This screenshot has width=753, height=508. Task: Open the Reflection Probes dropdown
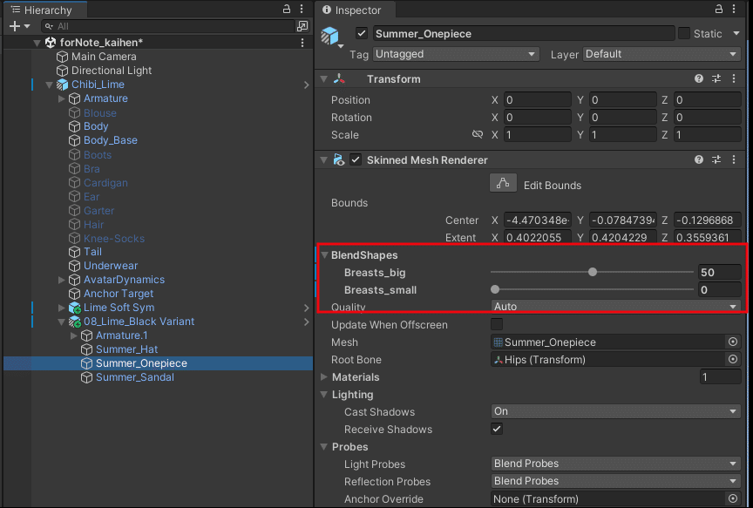click(615, 481)
